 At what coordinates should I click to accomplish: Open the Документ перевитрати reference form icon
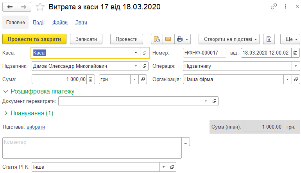[214, 101]
